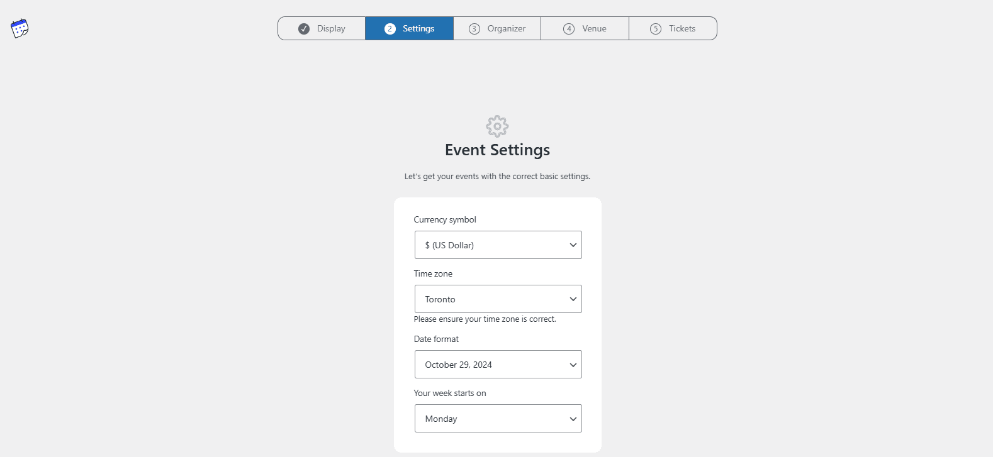Click the checkmark icon on Display step
993x457 pixels.
click(x=304, y=29)
